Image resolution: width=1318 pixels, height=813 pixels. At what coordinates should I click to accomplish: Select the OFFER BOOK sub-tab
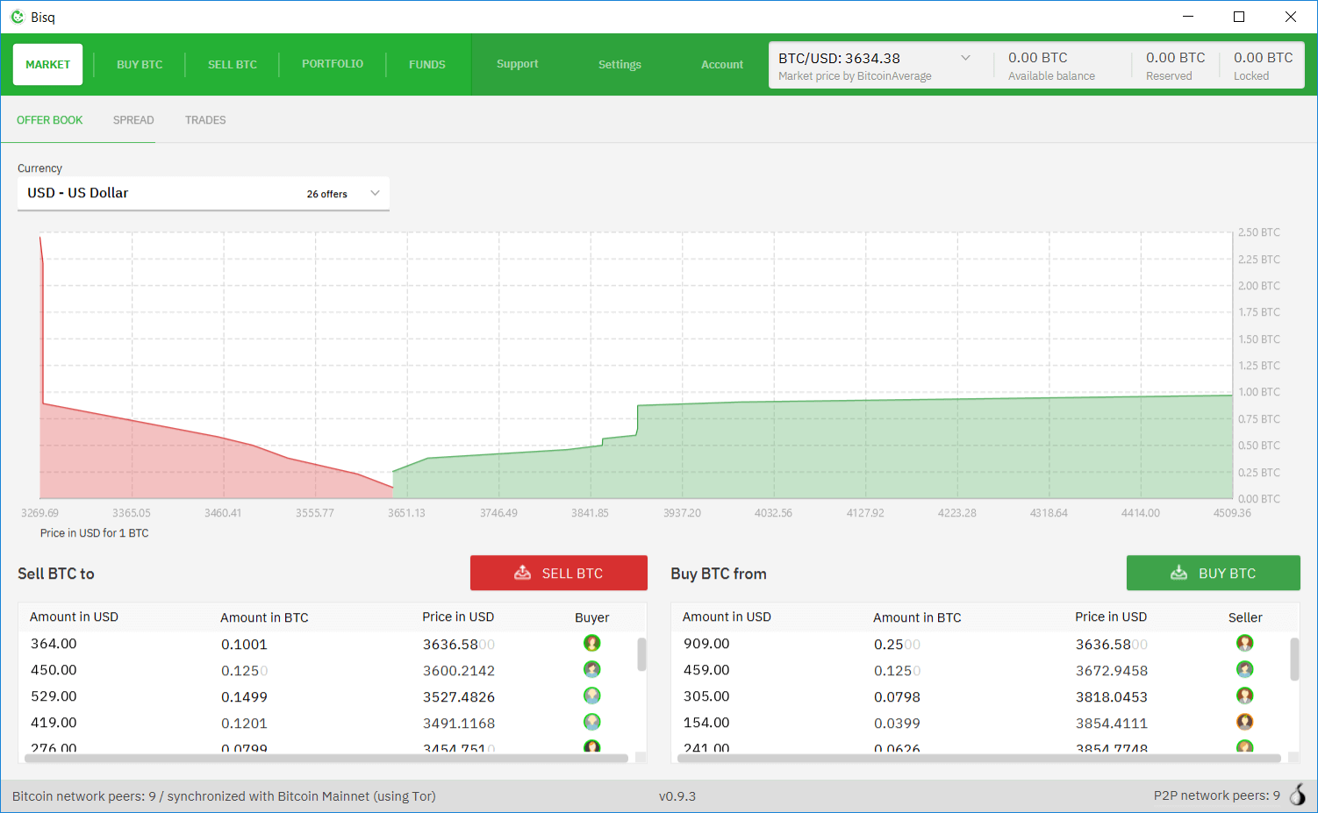coord(50,120)
